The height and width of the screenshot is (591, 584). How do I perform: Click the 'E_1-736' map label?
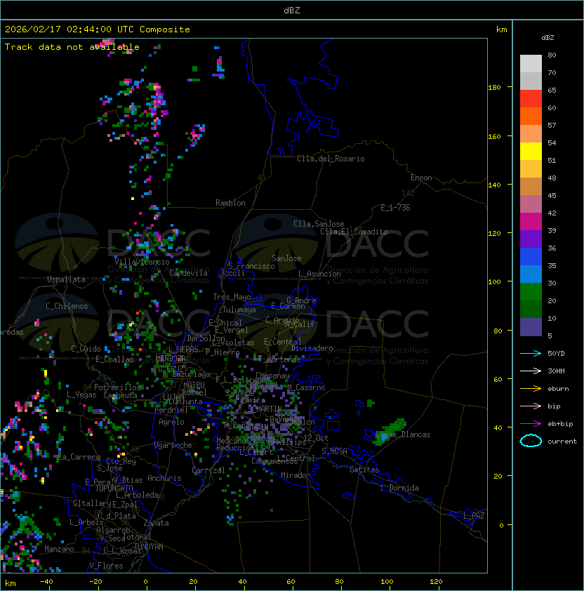pos(395,208)
